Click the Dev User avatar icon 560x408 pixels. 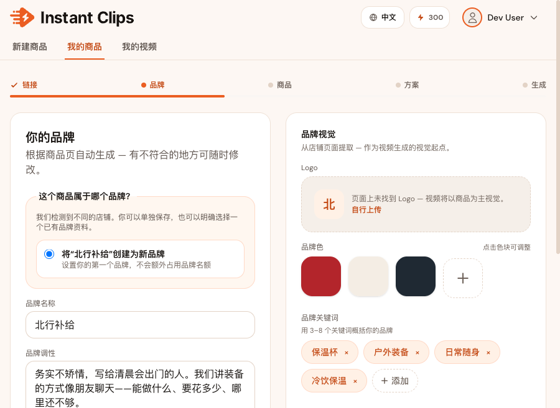[472, 17]
